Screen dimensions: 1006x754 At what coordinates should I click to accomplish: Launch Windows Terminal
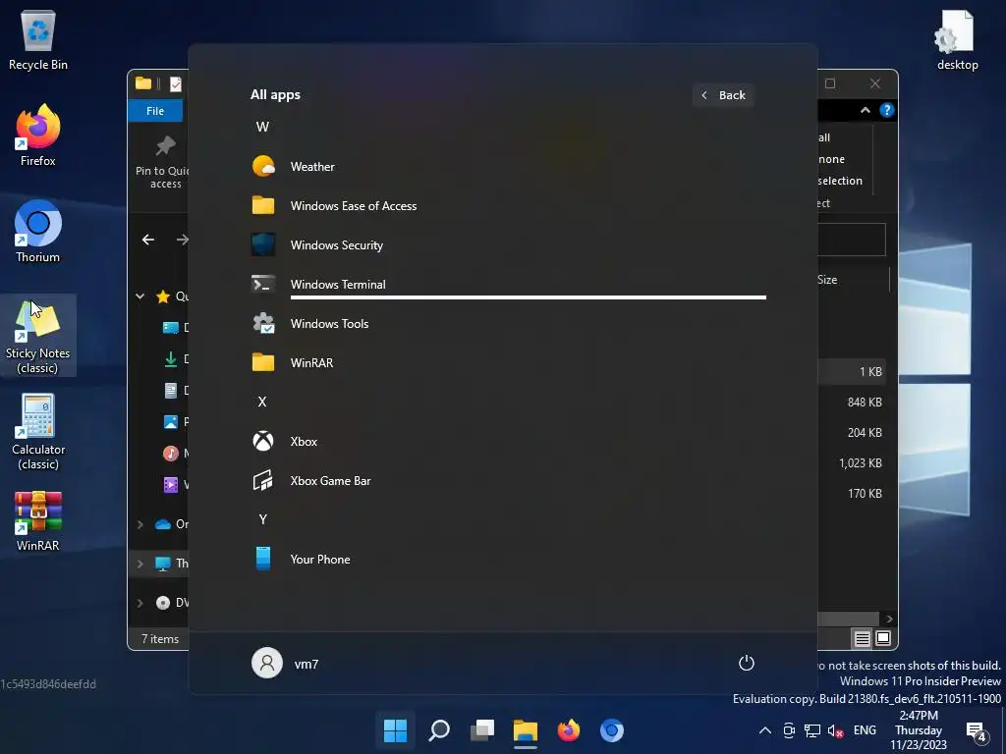pos(507,284)
